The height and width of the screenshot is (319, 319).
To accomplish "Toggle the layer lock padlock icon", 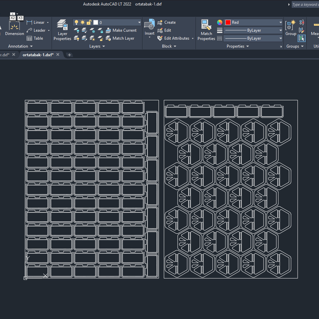I will pos(89,22).
